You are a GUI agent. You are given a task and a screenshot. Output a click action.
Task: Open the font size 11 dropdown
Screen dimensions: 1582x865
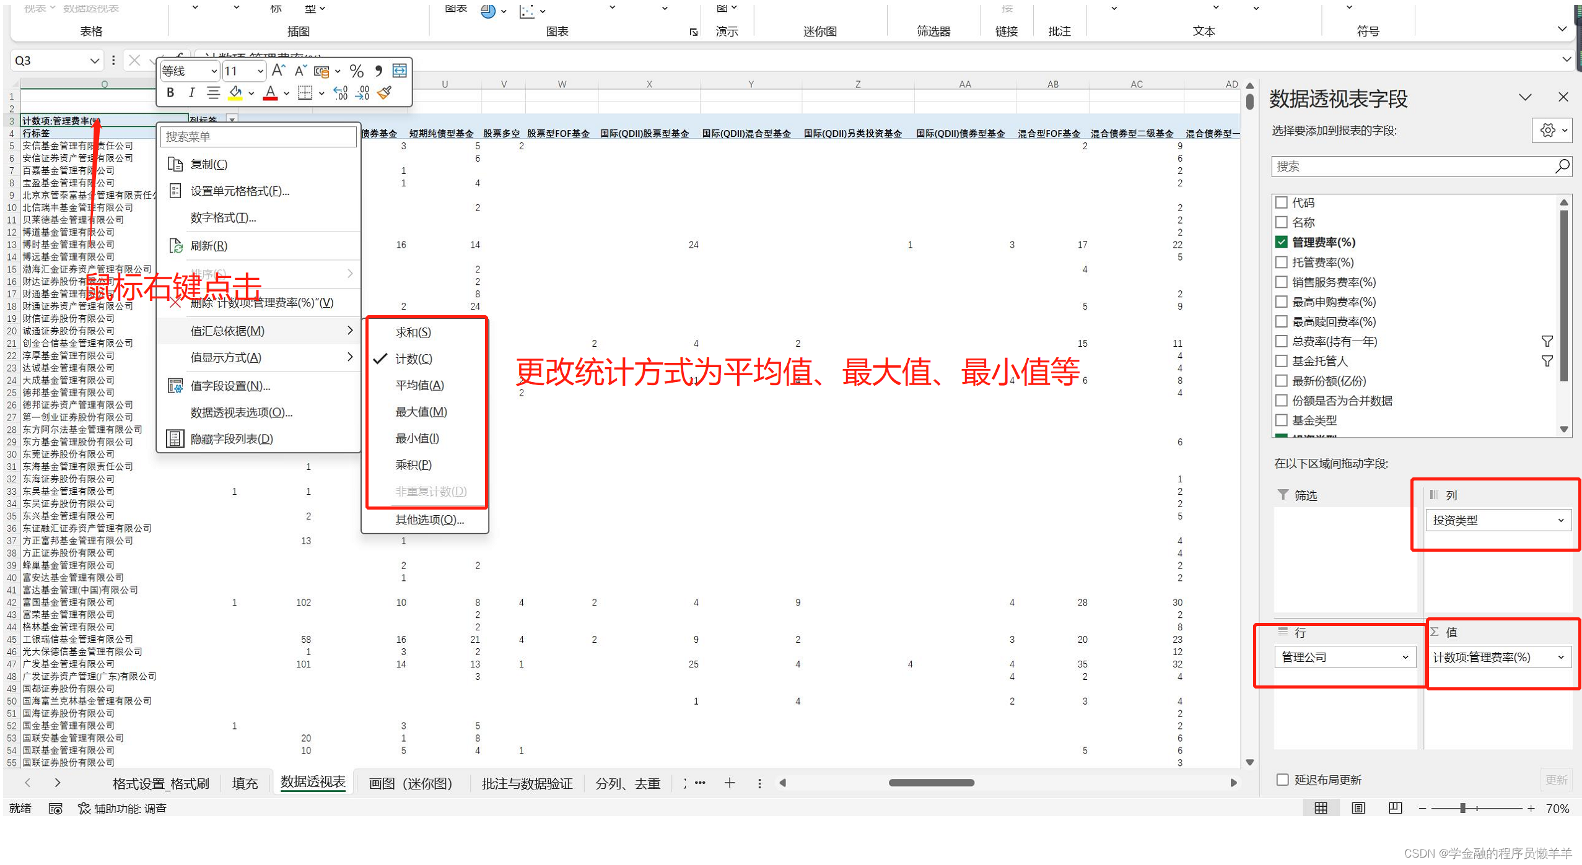click(x=261, y=71)
